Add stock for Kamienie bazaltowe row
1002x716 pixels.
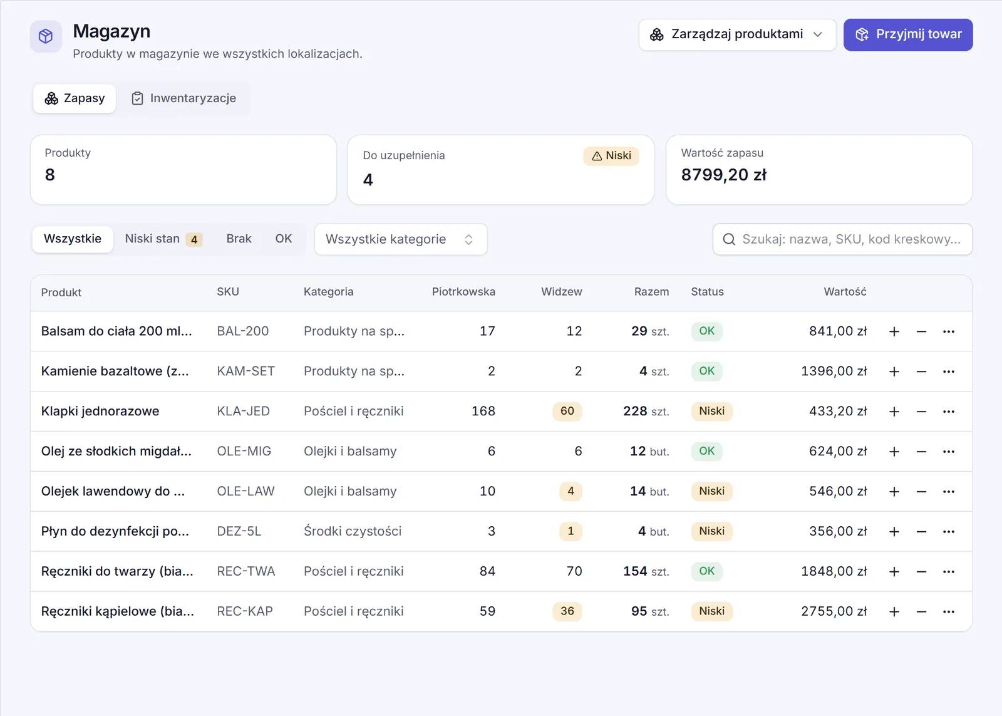coord(894,371)
